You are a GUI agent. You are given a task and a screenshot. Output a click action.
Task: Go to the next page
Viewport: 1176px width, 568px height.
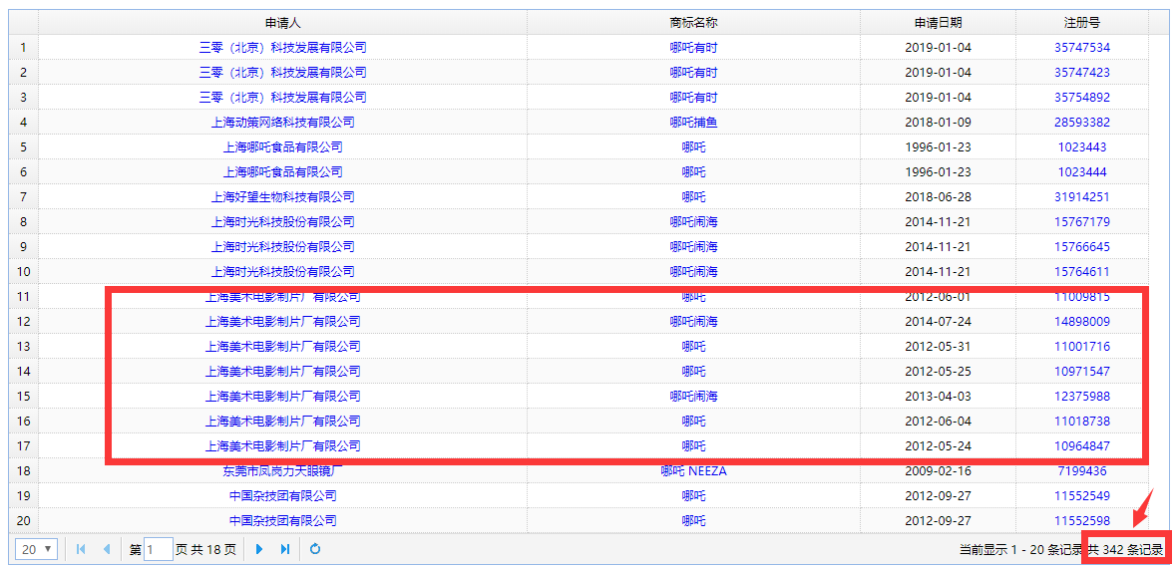click(259, 549)
